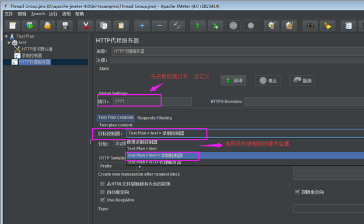Viewport: 364px width, 224px height.
Task: Click the Type input field
Action: click(x=329, y=209)
